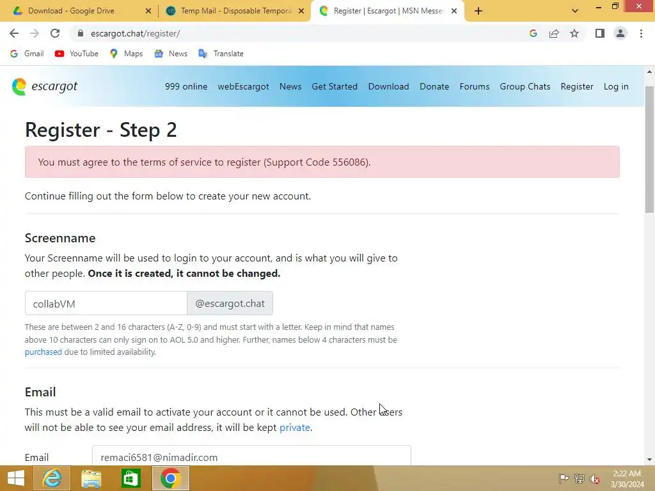
Task: Click the Register - Step 2 heading
Action: [100, 130]
